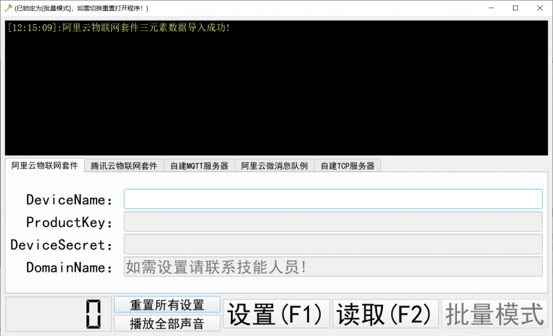Click the DeviceSecret input field

(333, 244)
